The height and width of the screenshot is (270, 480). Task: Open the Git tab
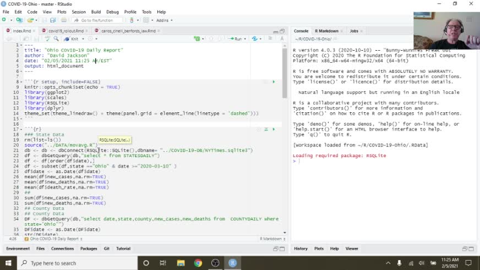(107, 249)
